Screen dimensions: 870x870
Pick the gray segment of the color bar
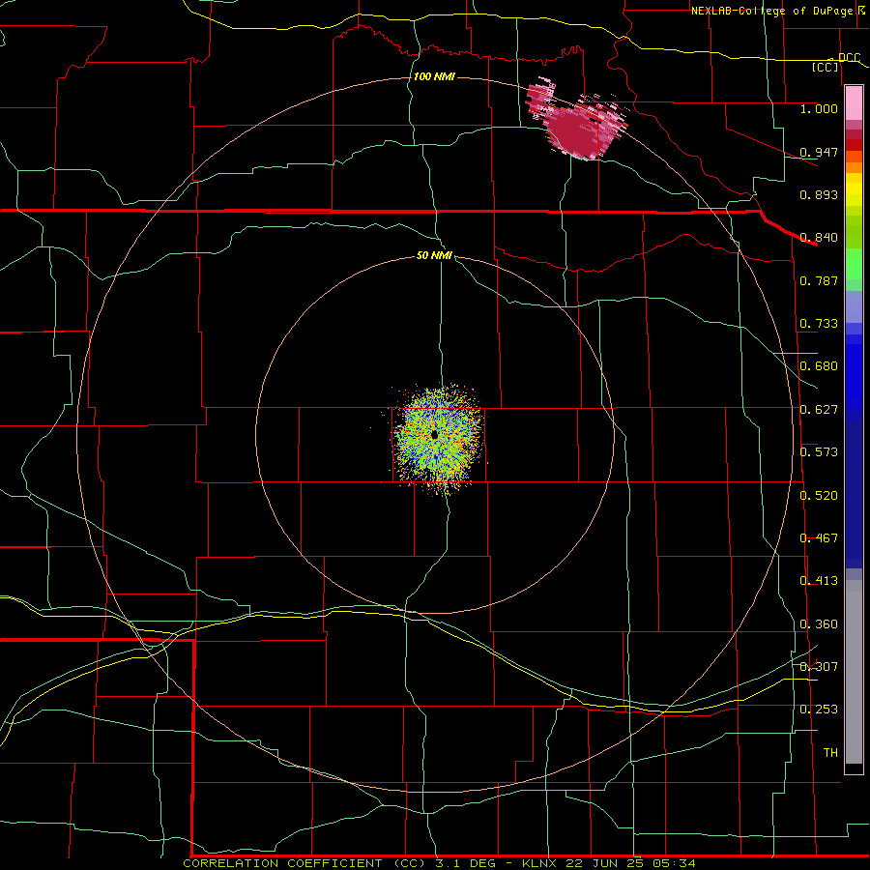(854, 672)
